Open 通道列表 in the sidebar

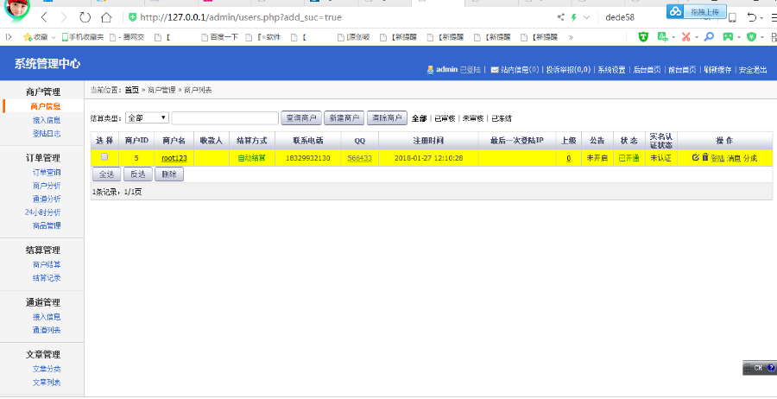click(x=47, y=330)
